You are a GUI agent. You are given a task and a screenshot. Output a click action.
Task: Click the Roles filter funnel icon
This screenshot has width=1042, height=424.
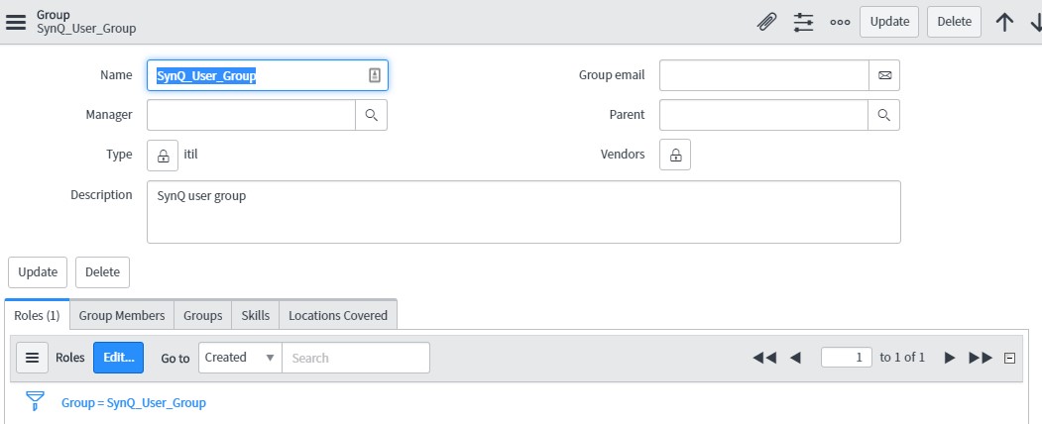35,400
